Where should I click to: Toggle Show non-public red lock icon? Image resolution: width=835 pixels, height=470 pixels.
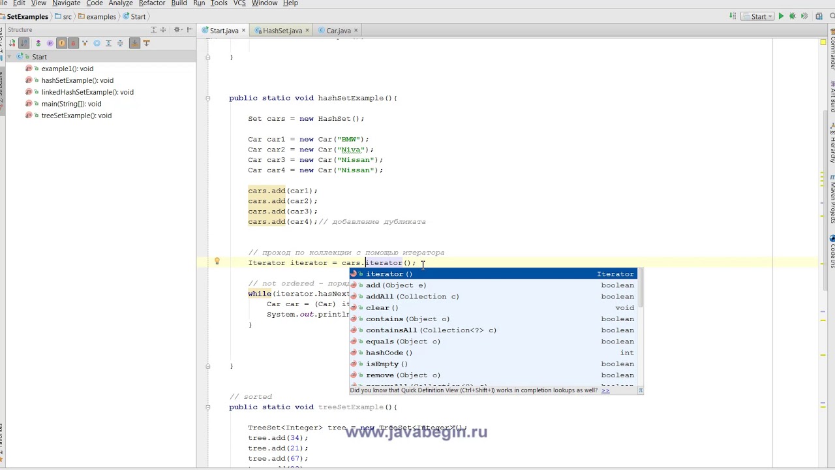pyautogui.click(x=73, y=43)
